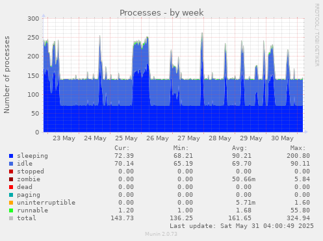323x241 pixels.
Task: Click sleeping current value 72.39
Action: 124,156
